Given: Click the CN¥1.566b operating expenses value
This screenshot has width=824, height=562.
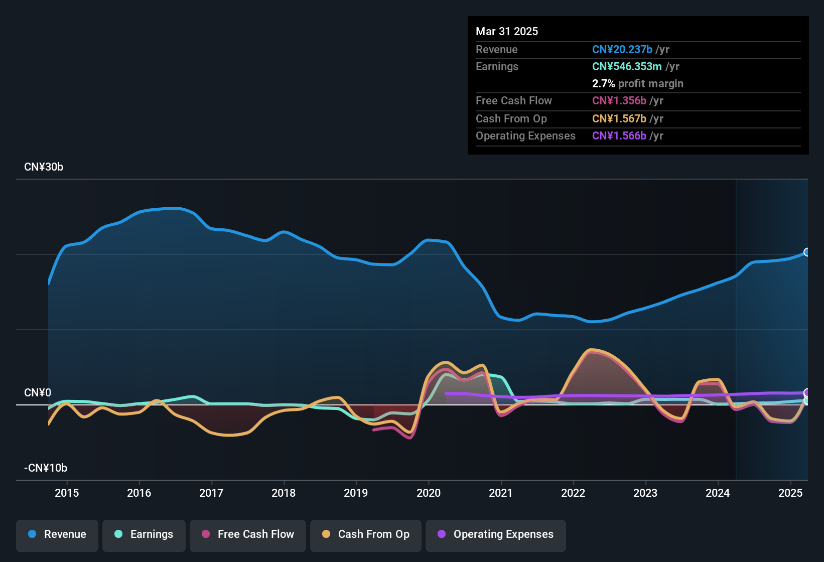Looking at the screenshot, I should click(619, 135).
